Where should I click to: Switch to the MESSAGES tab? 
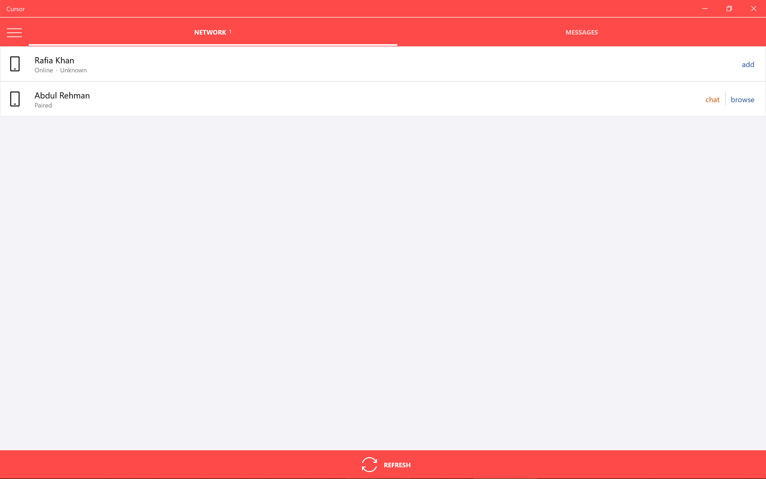[581, 32]
